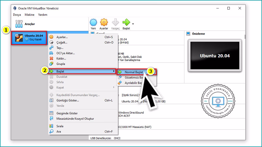
Task: Choose Ayarlar... from the context menu
Action: click(x=83, y=37)
